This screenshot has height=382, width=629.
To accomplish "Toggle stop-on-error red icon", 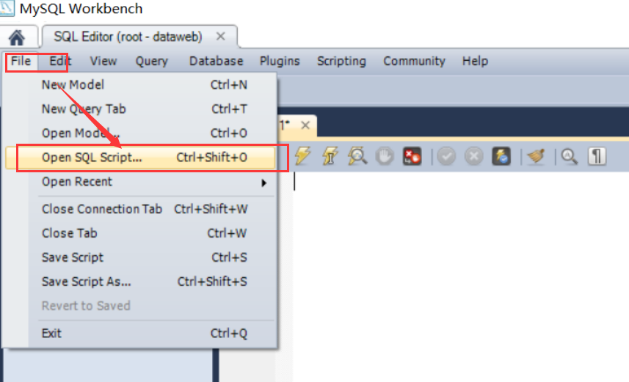I will point(412,156).
